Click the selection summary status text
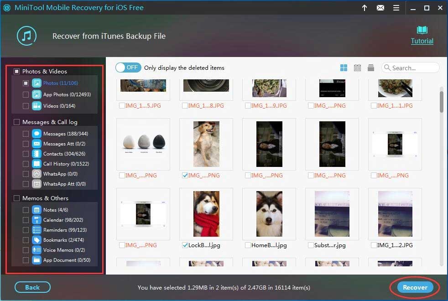 (224, 288)
